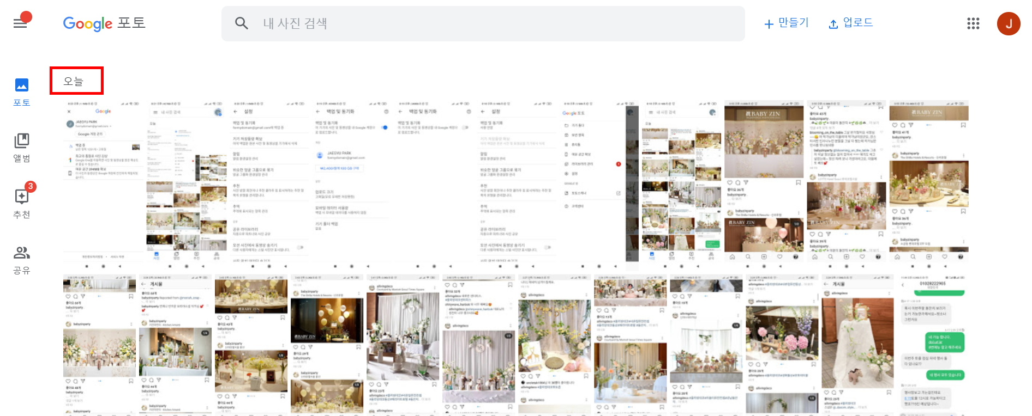Viewport: 1032px width, 416px height.
Task: Open the dark balloon party photo thumbnail
Action: click(x=327, y=345)
